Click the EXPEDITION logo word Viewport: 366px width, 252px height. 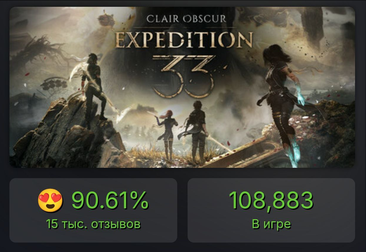[x=184, y=40]
